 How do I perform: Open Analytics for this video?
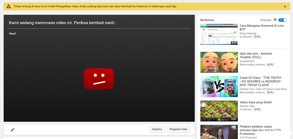[x=157, y=129]
